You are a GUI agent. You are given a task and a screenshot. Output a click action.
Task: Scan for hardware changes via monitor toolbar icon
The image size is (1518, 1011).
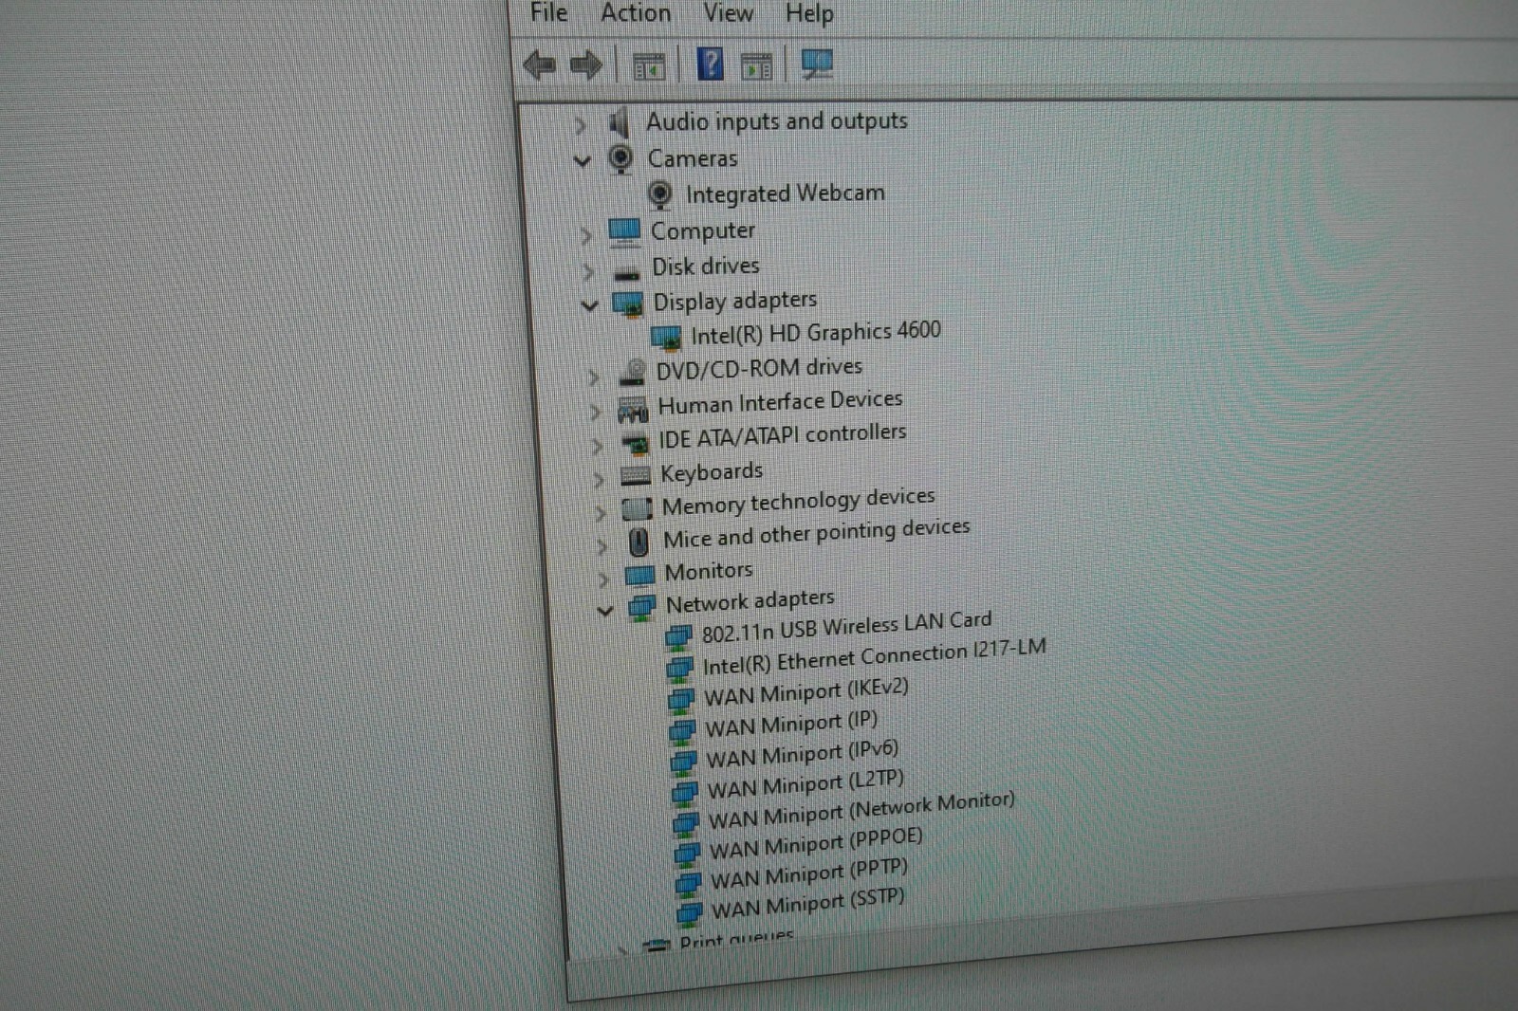click(x=817, y=64)
